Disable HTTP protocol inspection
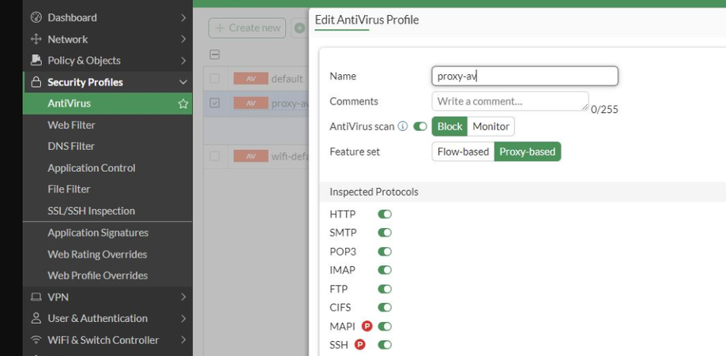Viewport: 726px width, 356px height. click(385, 214)
